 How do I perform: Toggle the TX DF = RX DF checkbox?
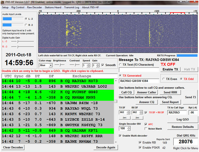tap(146, 113)
